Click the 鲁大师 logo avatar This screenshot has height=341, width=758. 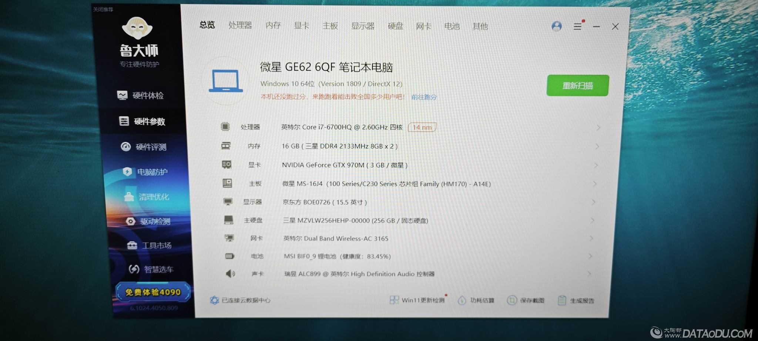[137, 28]
